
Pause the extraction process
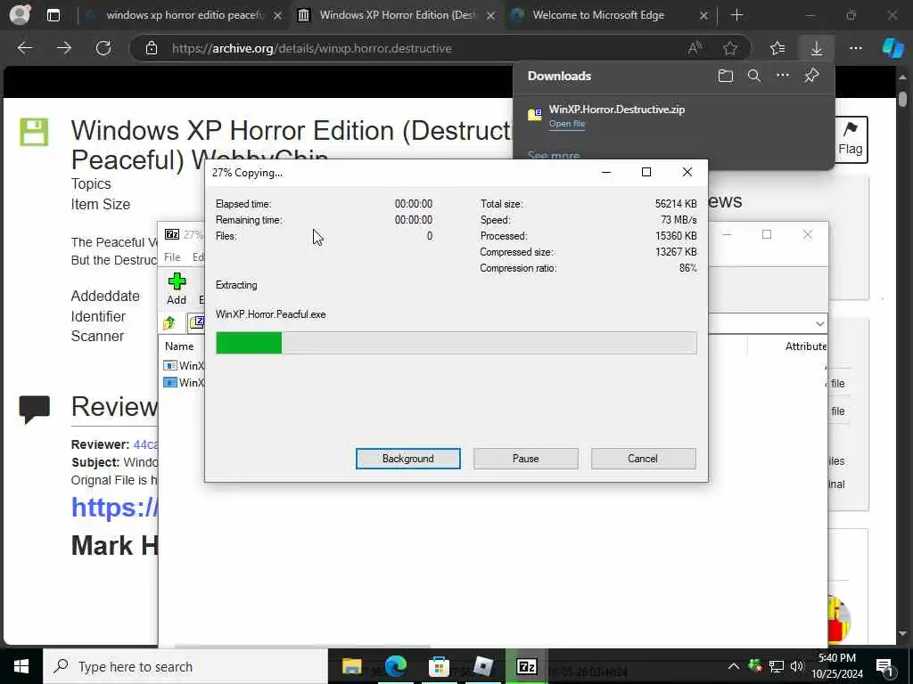point(525,459)
